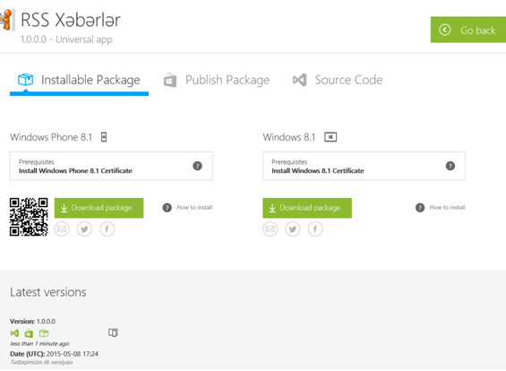Share Windows 8.1 package via email icon
This screenshot has height=371, width=506.
pos(270,229)
